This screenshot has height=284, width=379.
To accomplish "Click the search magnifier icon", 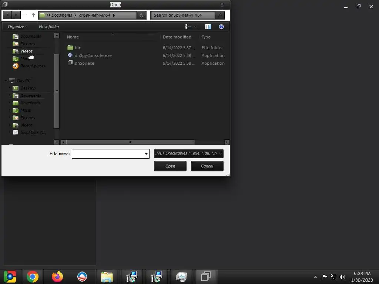I will point(220,15).
